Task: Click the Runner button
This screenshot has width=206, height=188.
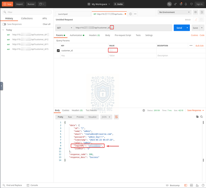Action: (x=31, y=4)
